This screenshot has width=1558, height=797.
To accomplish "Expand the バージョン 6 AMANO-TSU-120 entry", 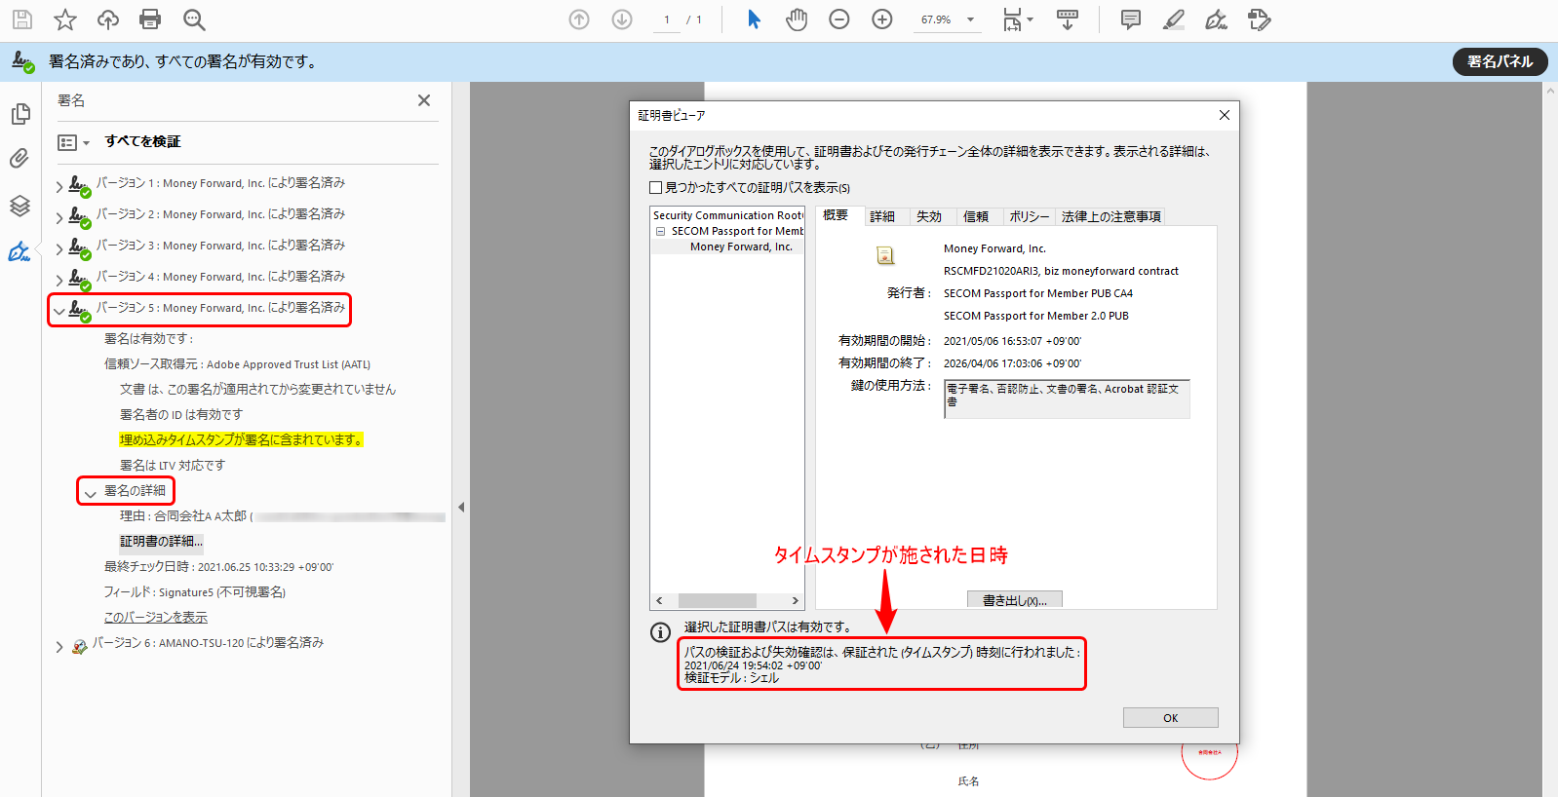I will point(59,647).
